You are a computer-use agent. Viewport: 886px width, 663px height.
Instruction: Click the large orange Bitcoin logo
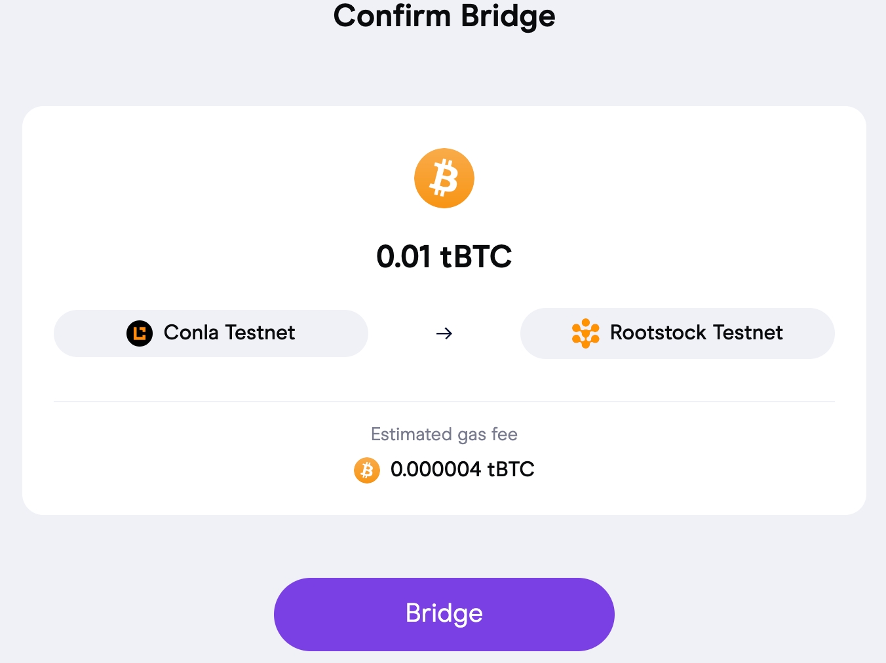(444, 178)
